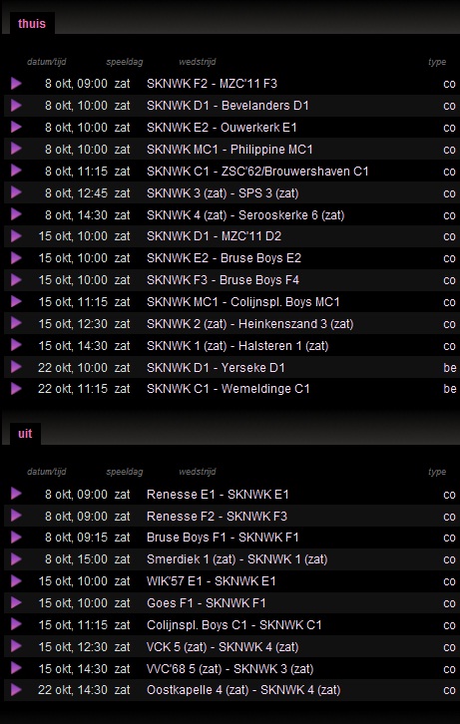
Task: Click the datum/tijd column header in thuis
Action: click(47, 62)
